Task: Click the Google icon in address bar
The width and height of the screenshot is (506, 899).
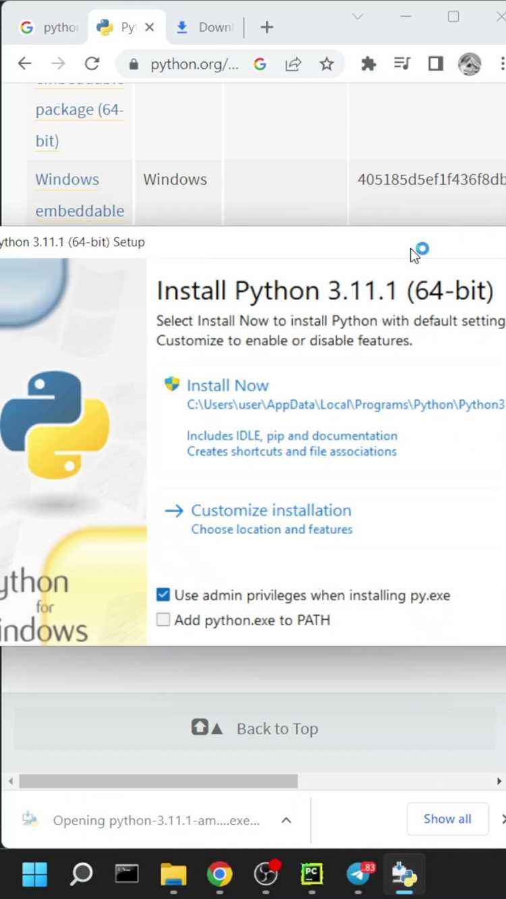Action: (260, 64)
